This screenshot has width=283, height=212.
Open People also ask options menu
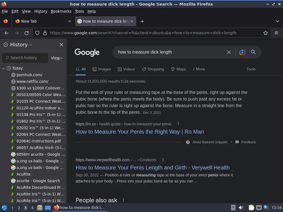click(x=124, y=200)
